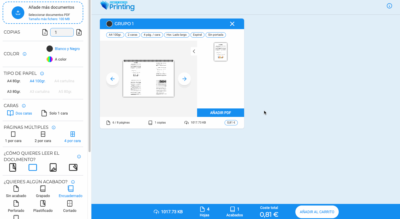This screenshot has width=400, height=219.
Task: Click AÑADIR AL CARRITO button
Action: coord(317,212)
